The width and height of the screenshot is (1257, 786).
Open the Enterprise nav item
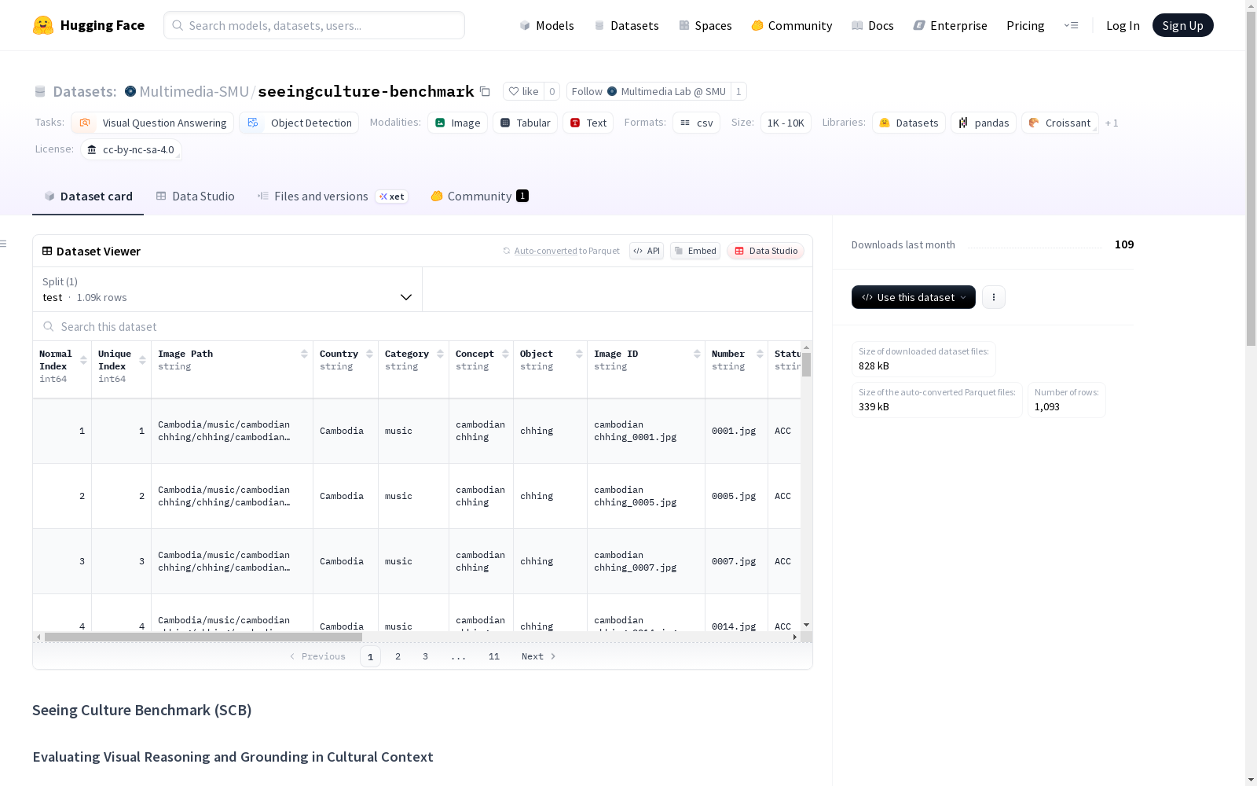(951, 25)
